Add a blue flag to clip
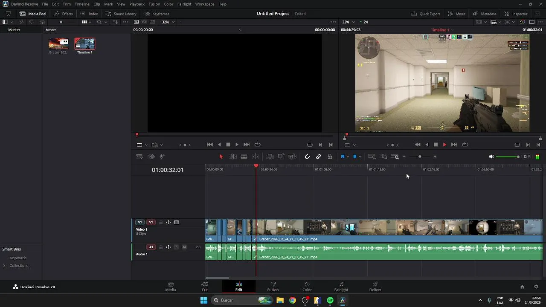Image resolution: width=546 pixels, height=307 pixels. [x=343, y=157]
